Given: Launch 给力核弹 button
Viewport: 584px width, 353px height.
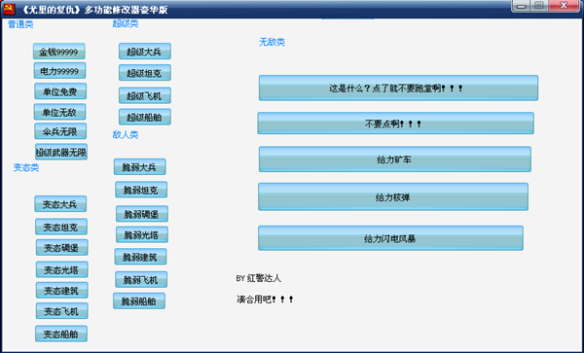Looking at the screenshot, I should 393,196.
